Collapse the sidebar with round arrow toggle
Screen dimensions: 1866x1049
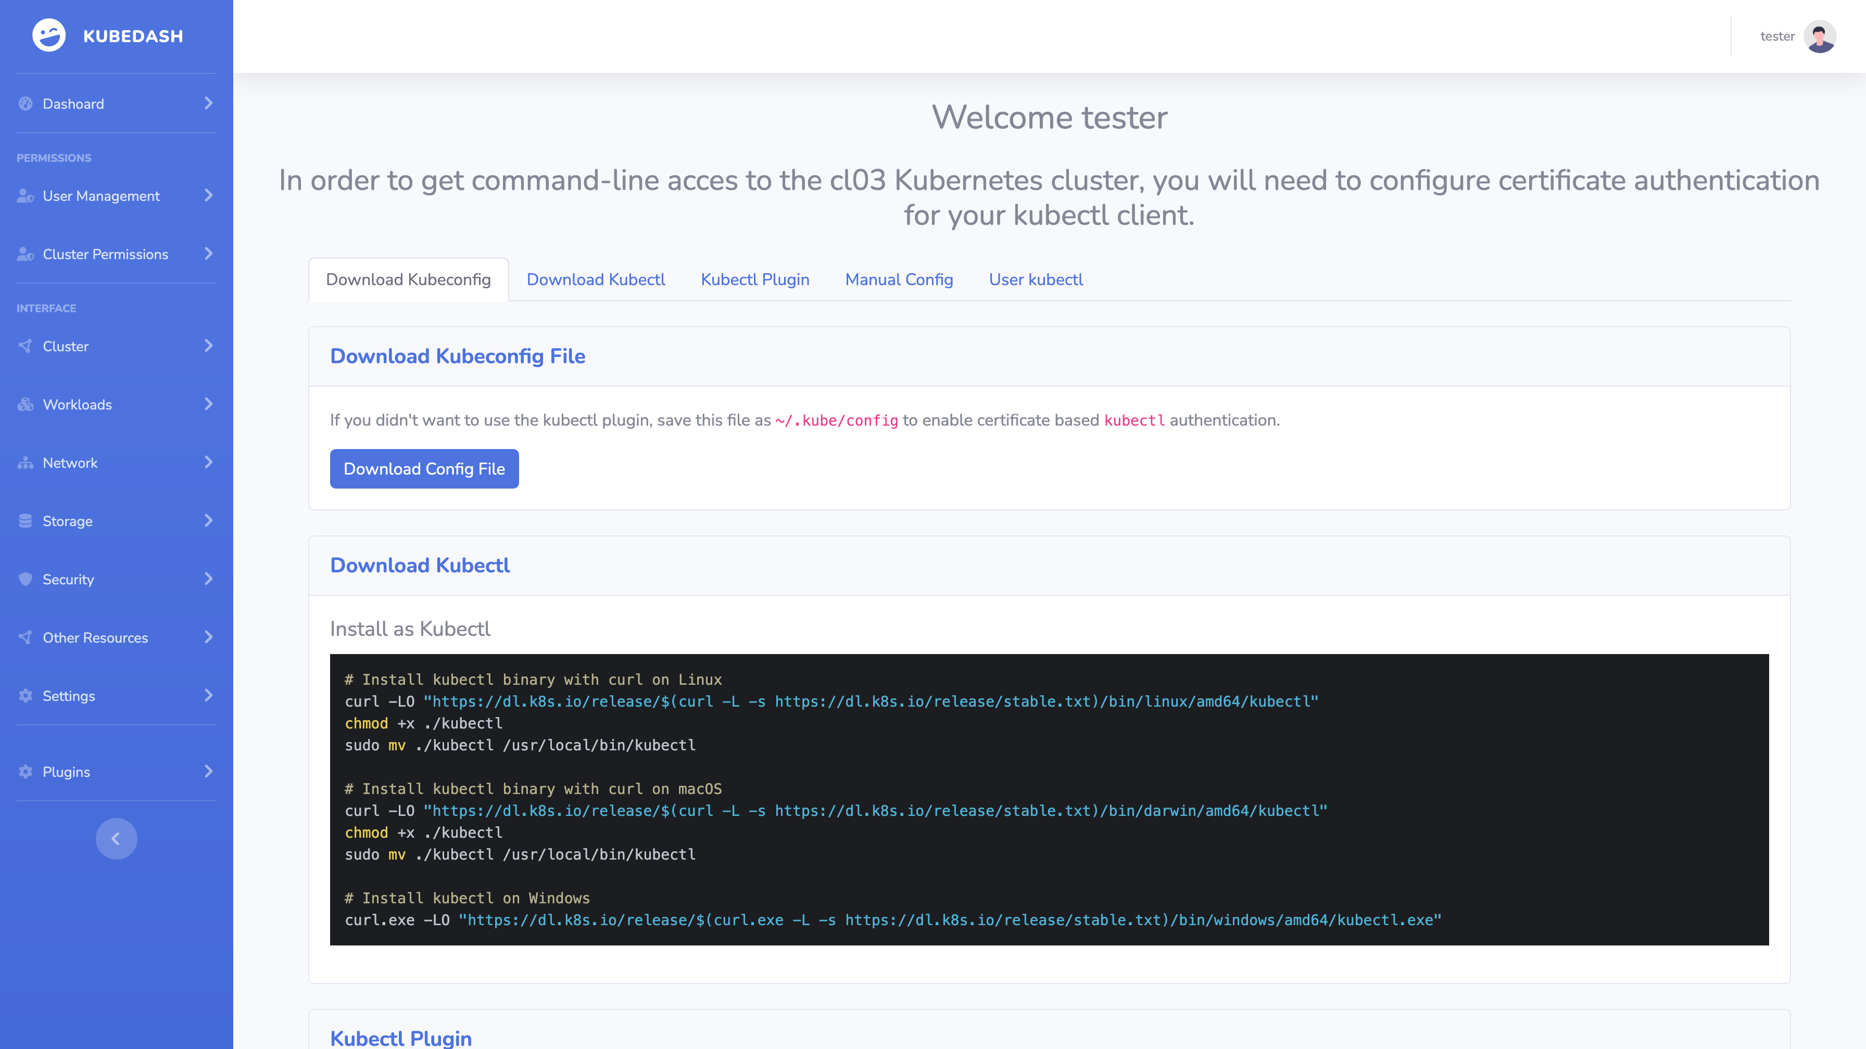pyautogui.click(x=116, y=838)
